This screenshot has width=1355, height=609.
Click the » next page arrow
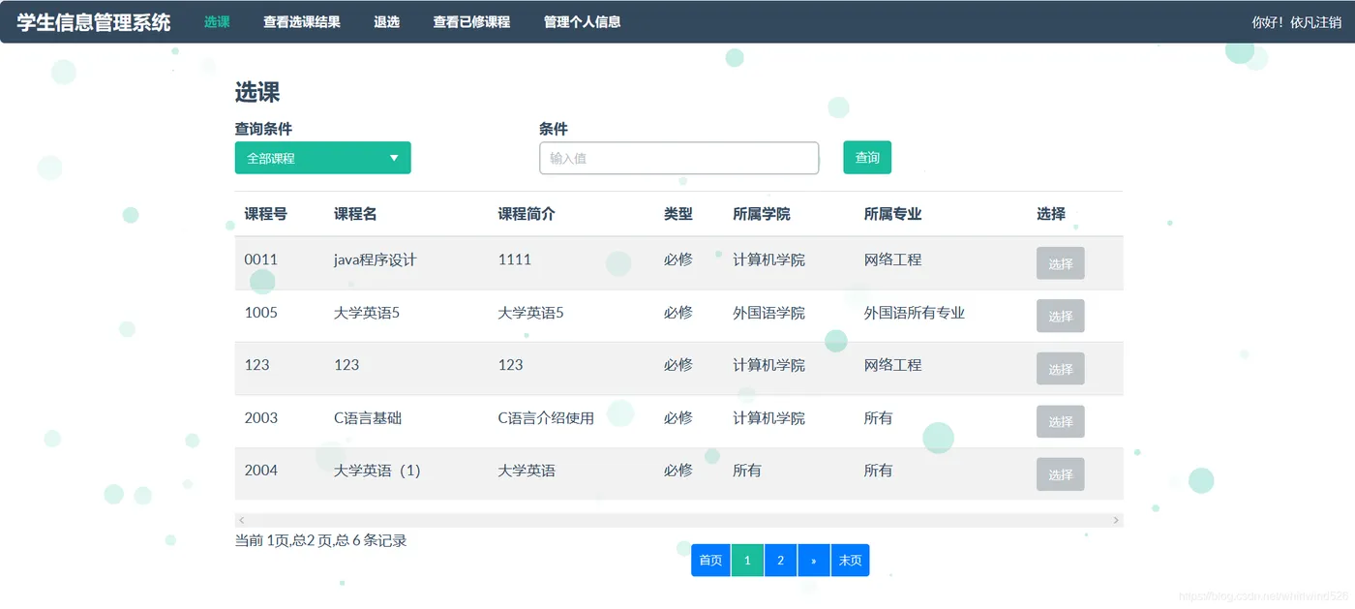(814, 561)
